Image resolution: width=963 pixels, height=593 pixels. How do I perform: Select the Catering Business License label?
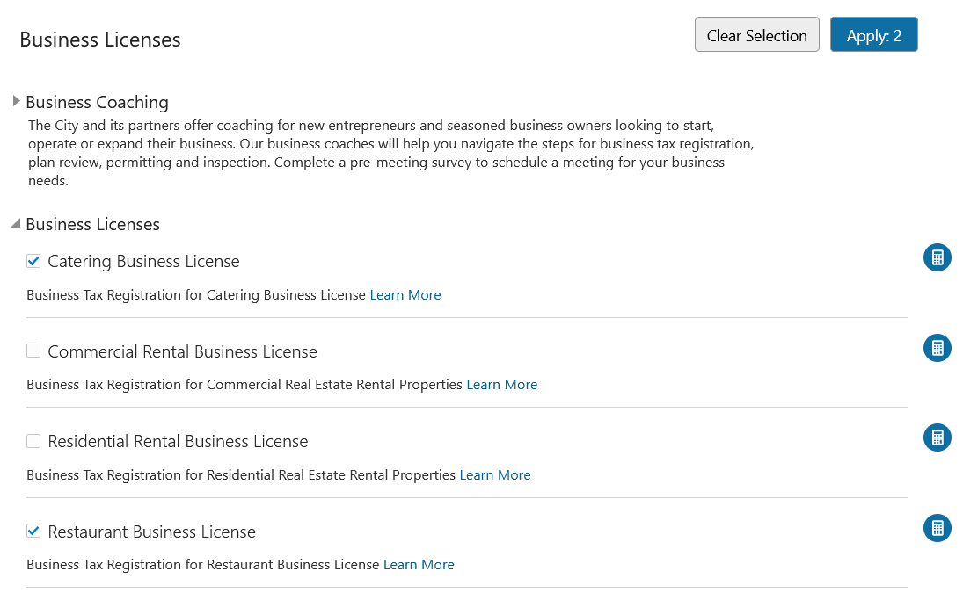click(143, 261)
